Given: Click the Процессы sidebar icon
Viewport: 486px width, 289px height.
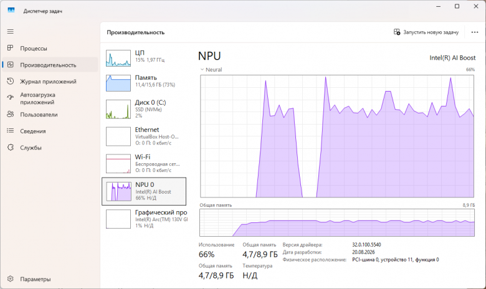Looking at the screenshot, I should tap(10, 48).
